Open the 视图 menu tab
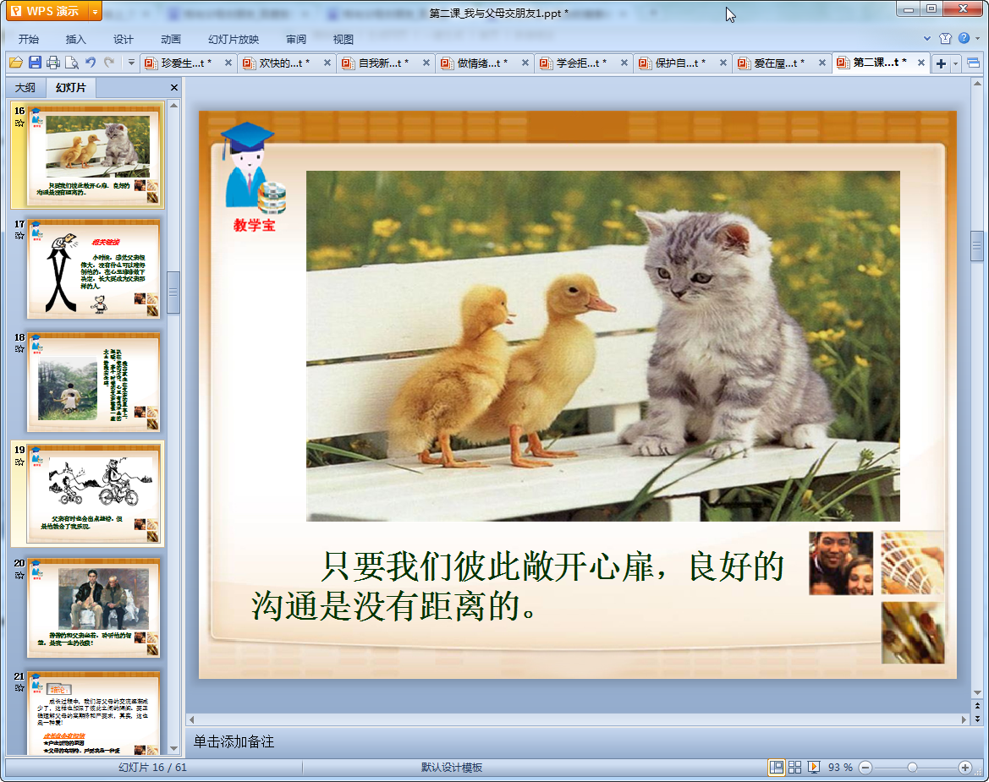This screenshot has width=989, height=782. coord(343,39)
